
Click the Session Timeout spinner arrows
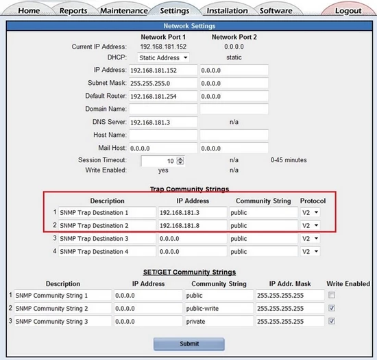click(180, 161)
